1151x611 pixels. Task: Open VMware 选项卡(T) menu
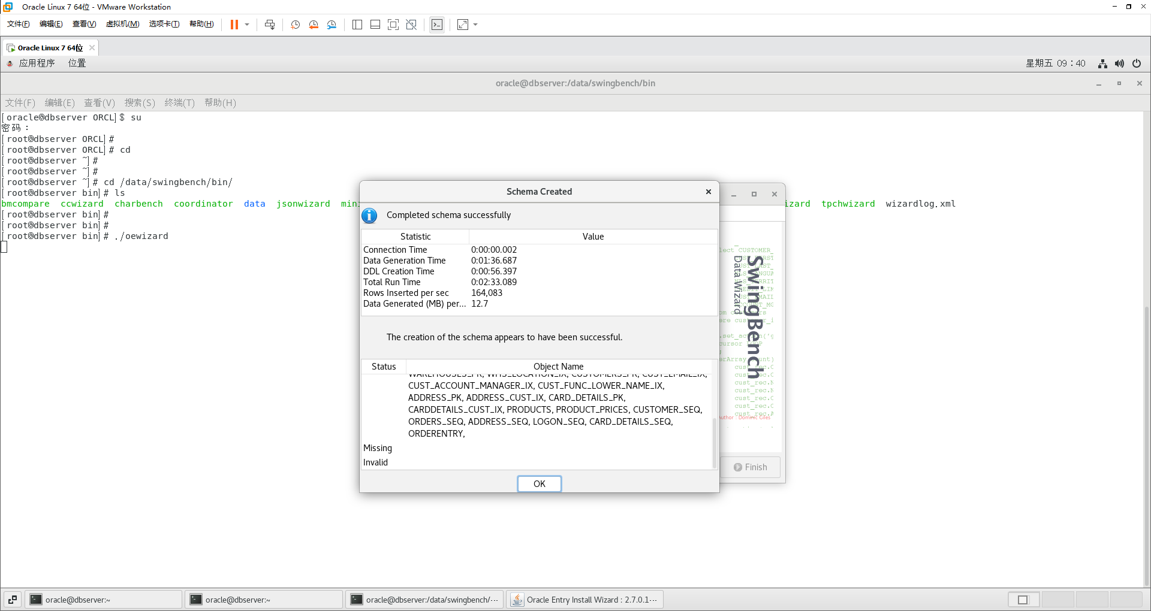164,24
